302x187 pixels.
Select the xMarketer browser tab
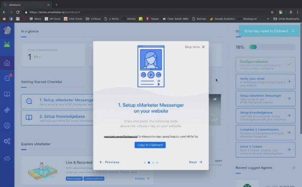[x=27, y=5]
